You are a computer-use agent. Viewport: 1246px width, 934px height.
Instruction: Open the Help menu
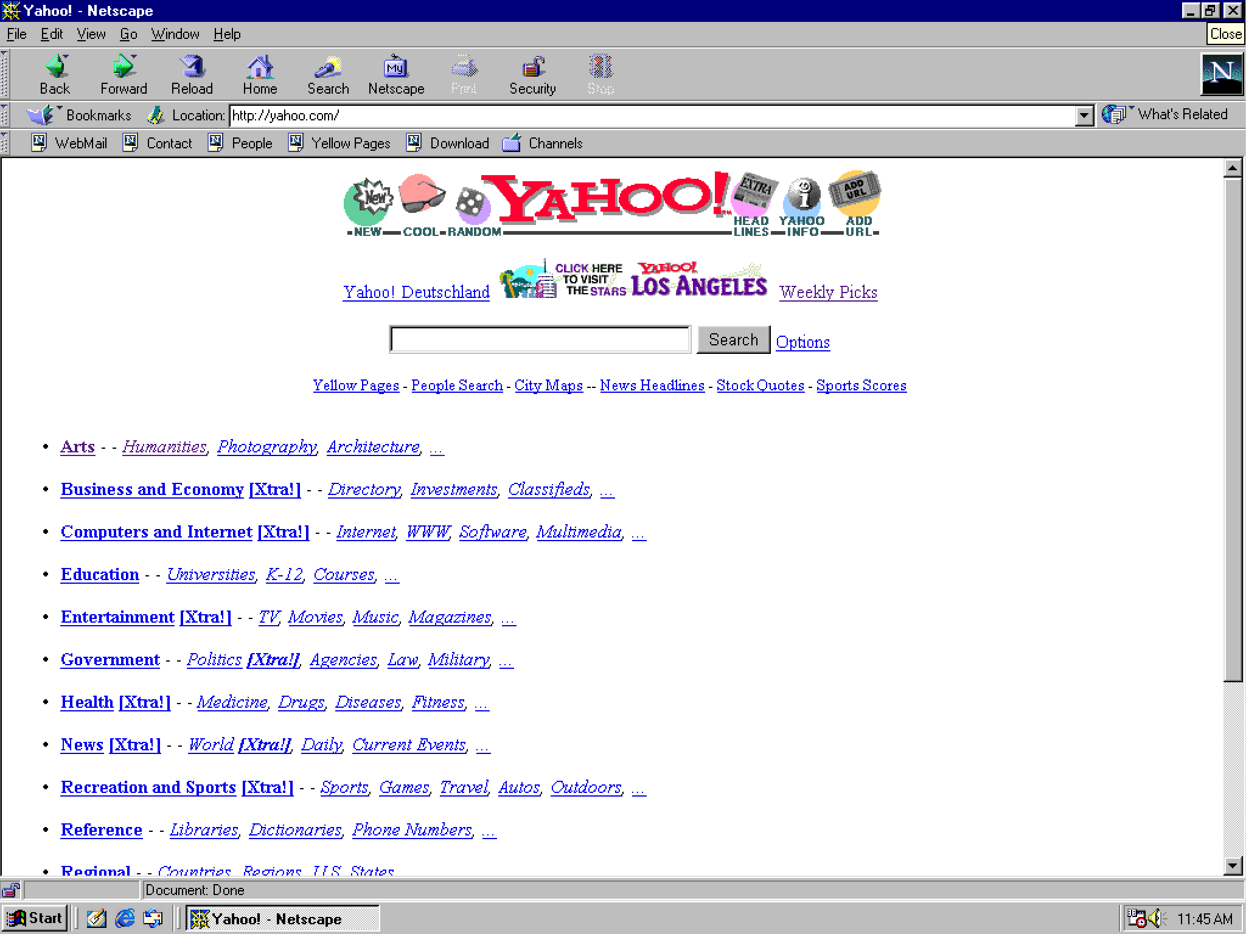(227, 34)
